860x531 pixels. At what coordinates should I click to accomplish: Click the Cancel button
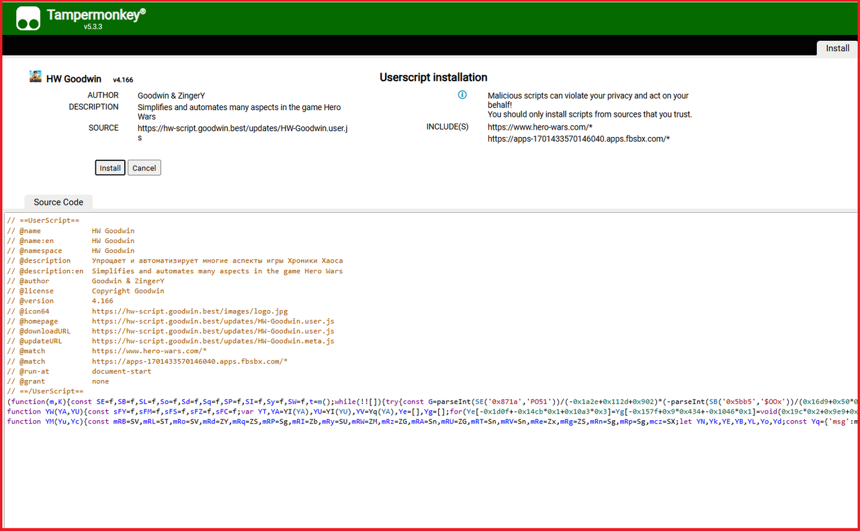click(144, 168)
